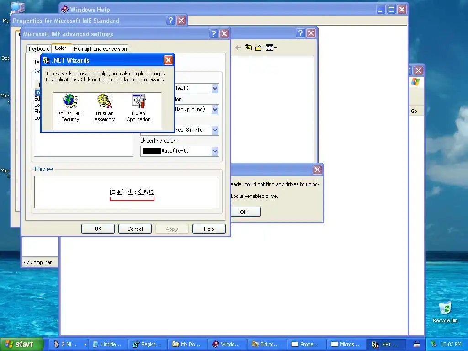Open the Underline color dropdown
This screenshot has width=468, height=351.
[215, 151]
